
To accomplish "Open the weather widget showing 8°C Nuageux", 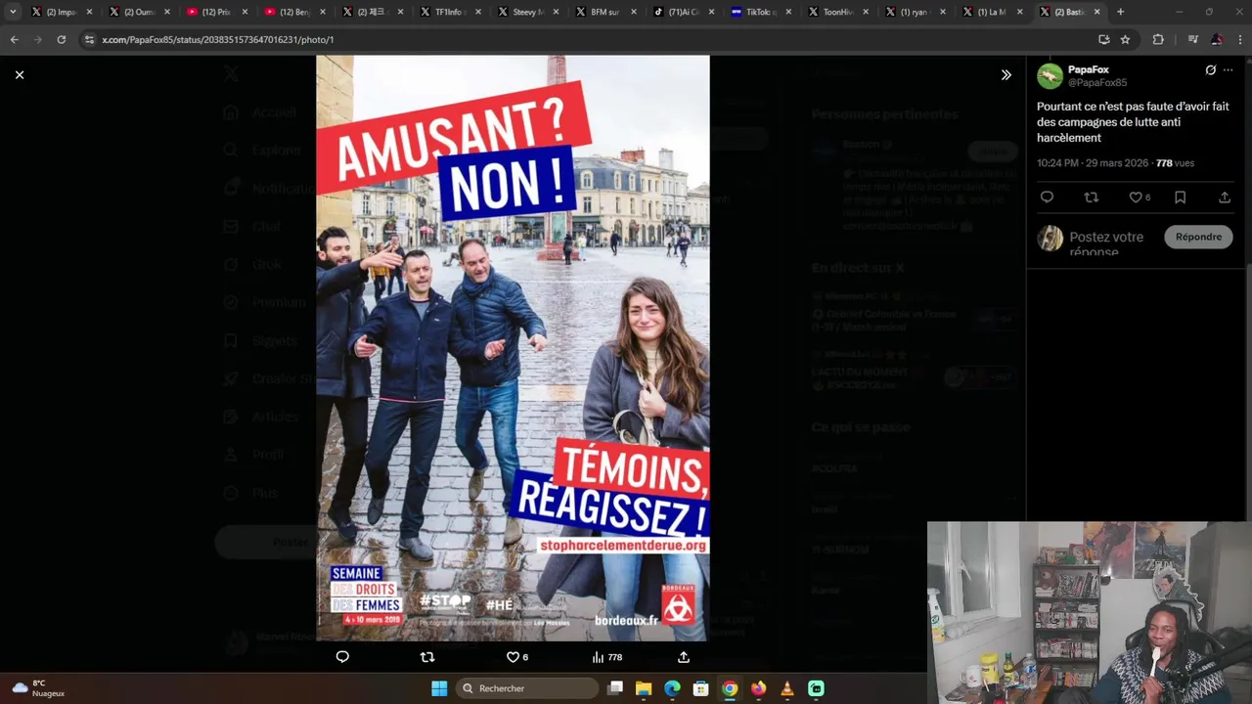I will (x=37, y=688).
